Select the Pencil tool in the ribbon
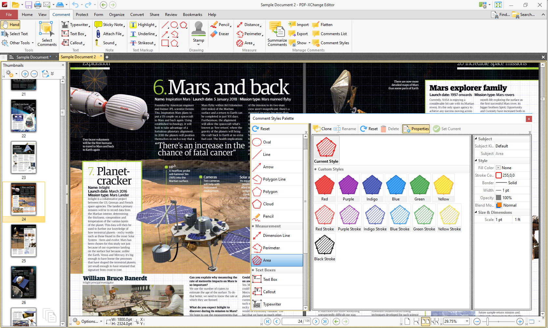 click(221, 25)
